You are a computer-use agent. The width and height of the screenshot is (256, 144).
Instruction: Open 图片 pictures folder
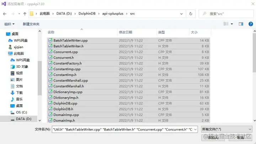click(17, 80)
